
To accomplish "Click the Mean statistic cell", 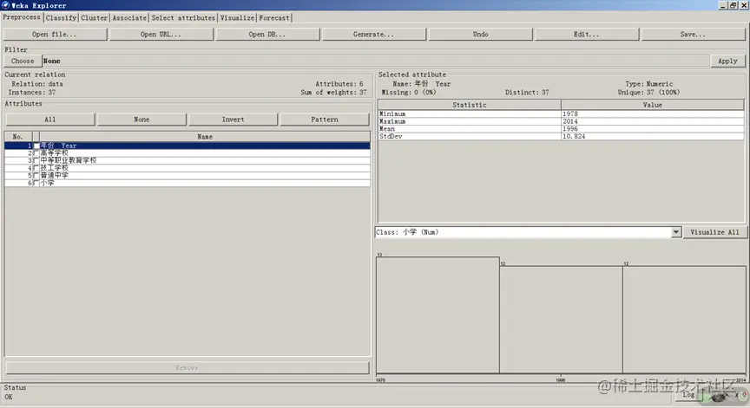I will tap(470, 129).
